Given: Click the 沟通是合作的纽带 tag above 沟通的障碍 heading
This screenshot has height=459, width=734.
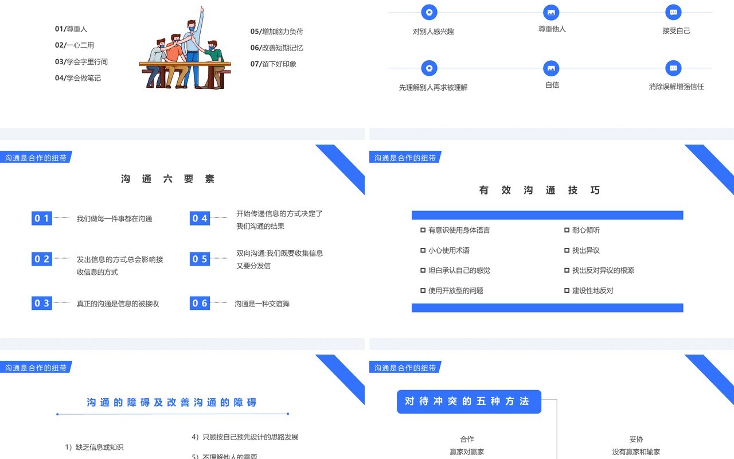Looking at the screenshot, I should (x=36, y=368).
